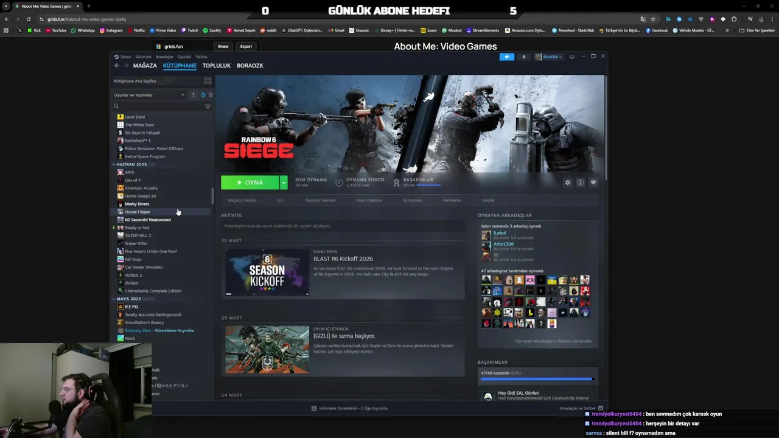Open Chrome extensions puzzle icon
779x438 pixels.
point(734,19)
